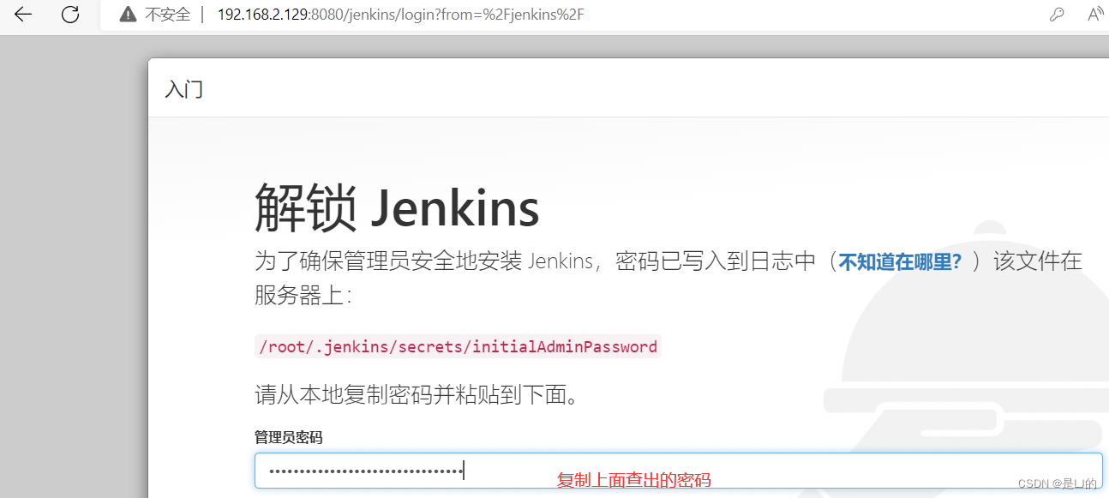
Task: Click the initialAdminPassword file path text
Action: 458,346
